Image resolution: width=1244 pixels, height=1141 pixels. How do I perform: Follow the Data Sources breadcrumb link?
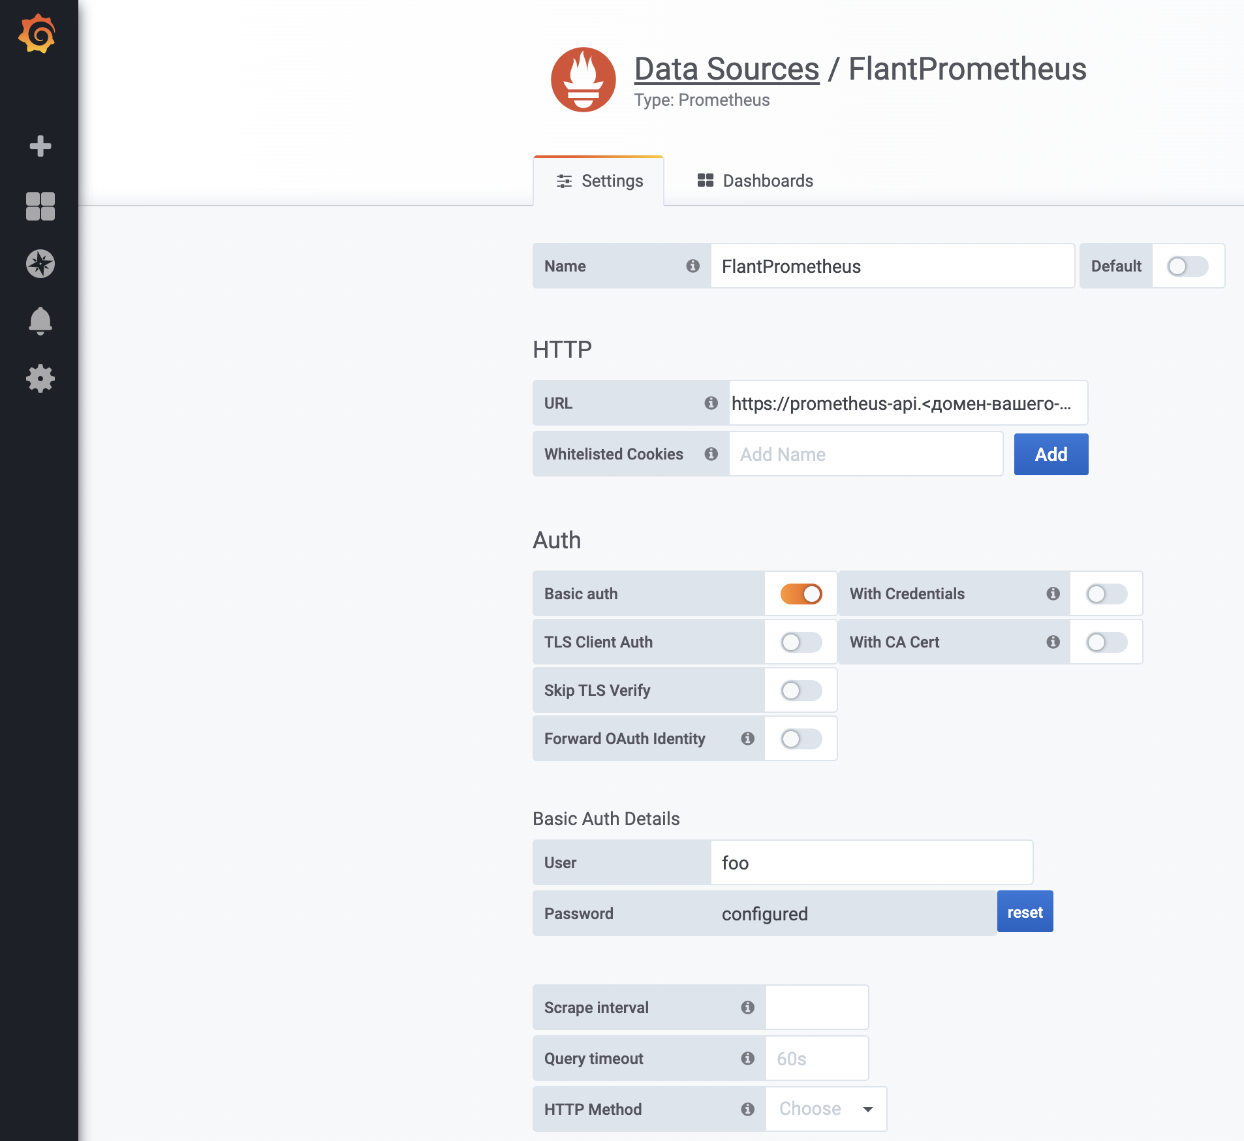tap(726, 69)
